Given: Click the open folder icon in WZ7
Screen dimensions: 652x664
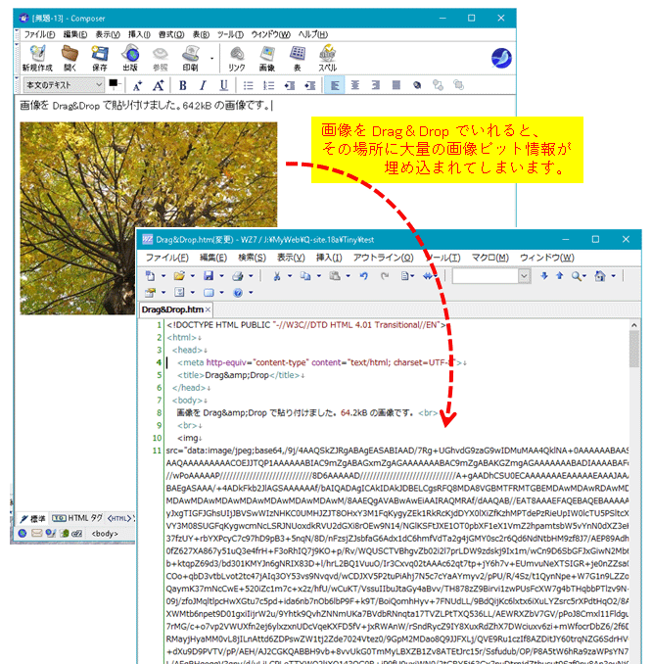Looking at the screenshot, I should pos(179,276).
